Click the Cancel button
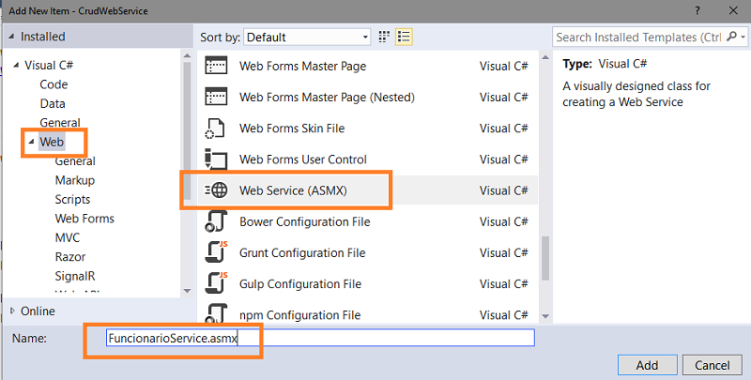The height and width of the screenshot is (380, 751). [713, 365]
